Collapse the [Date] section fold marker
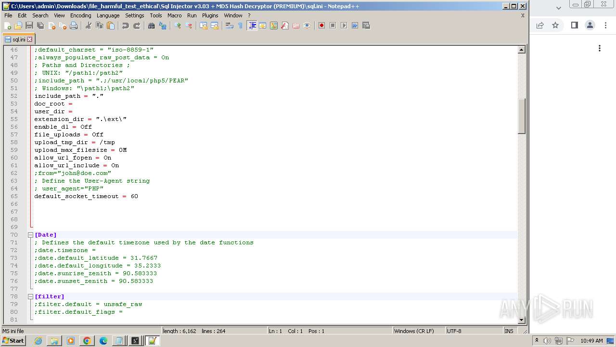 pos(30,235)
